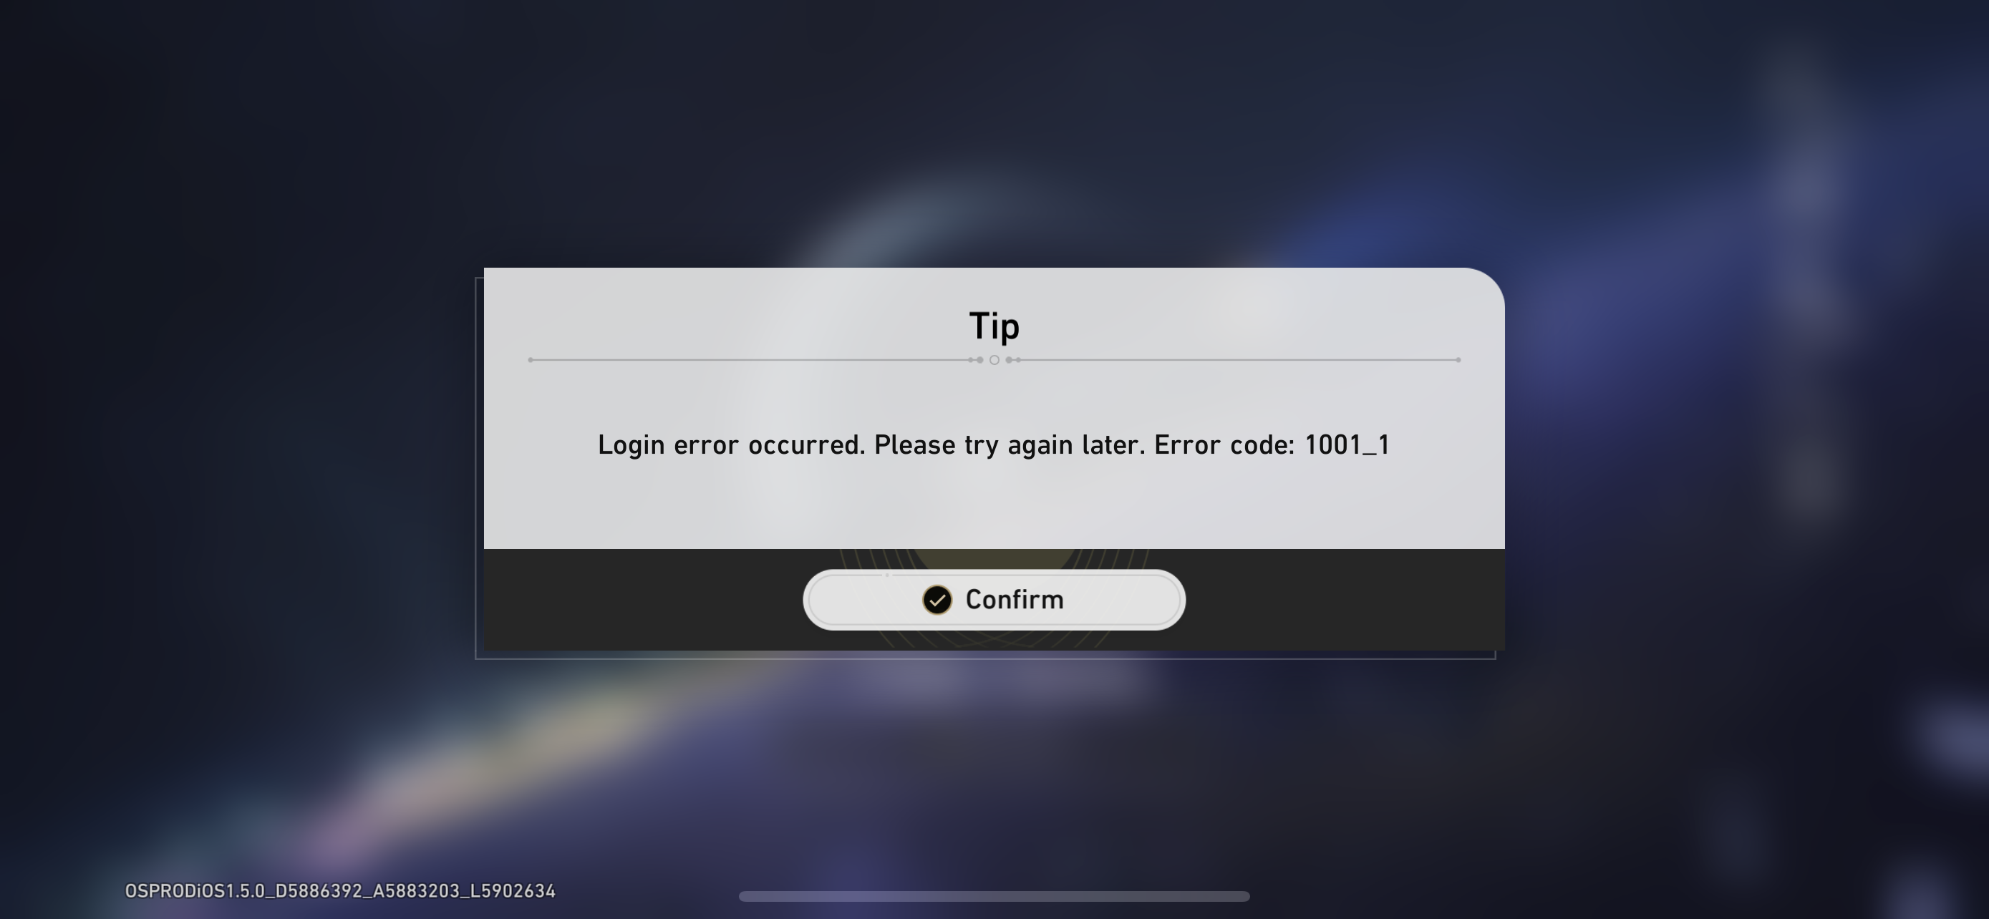Click the Tip dialog title
This screenshot has height=919, width=1989.
pyautogui.click(x=994, y=326)
